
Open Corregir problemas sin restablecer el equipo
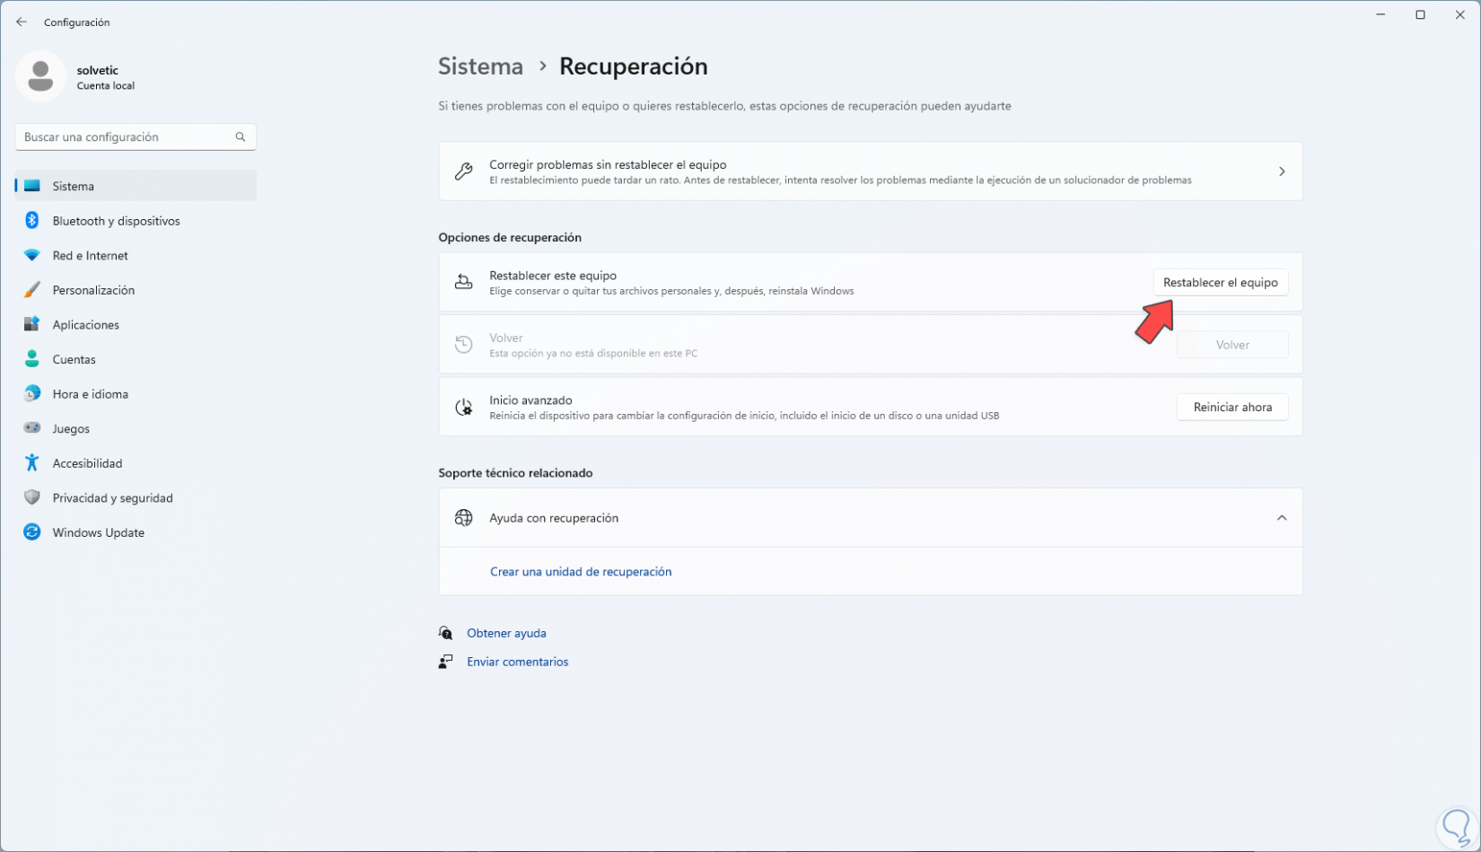coord(871,171)
